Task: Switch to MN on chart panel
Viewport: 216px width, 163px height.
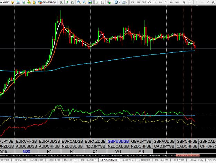Action: (141, 151)
